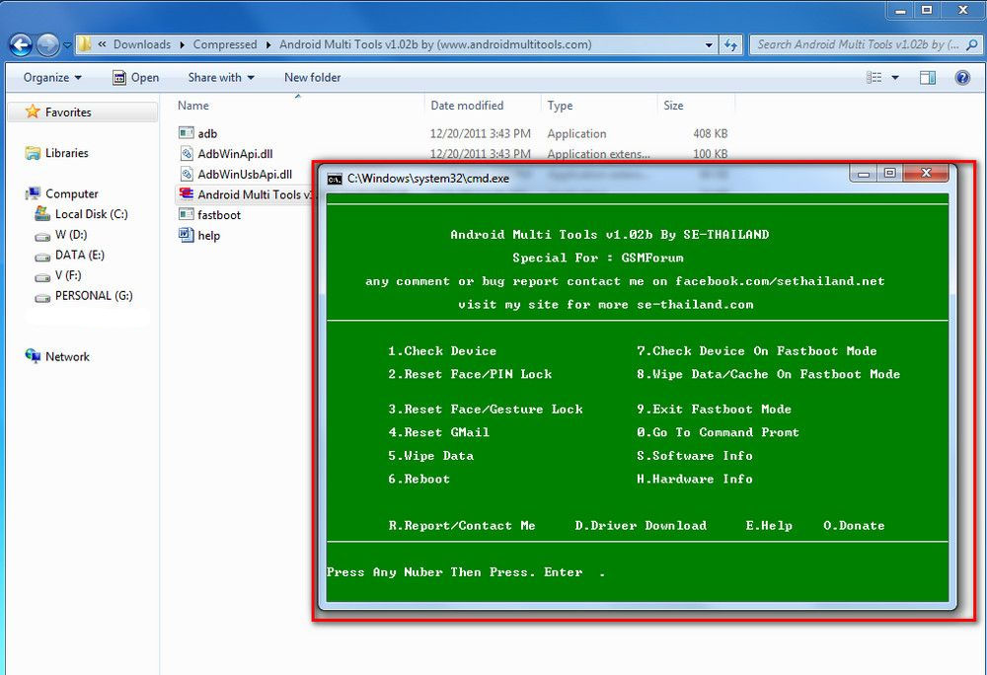Click New folder in toolbar
Image resolution: width=987 pixels, height=675 pixels.
click(312, 77)
